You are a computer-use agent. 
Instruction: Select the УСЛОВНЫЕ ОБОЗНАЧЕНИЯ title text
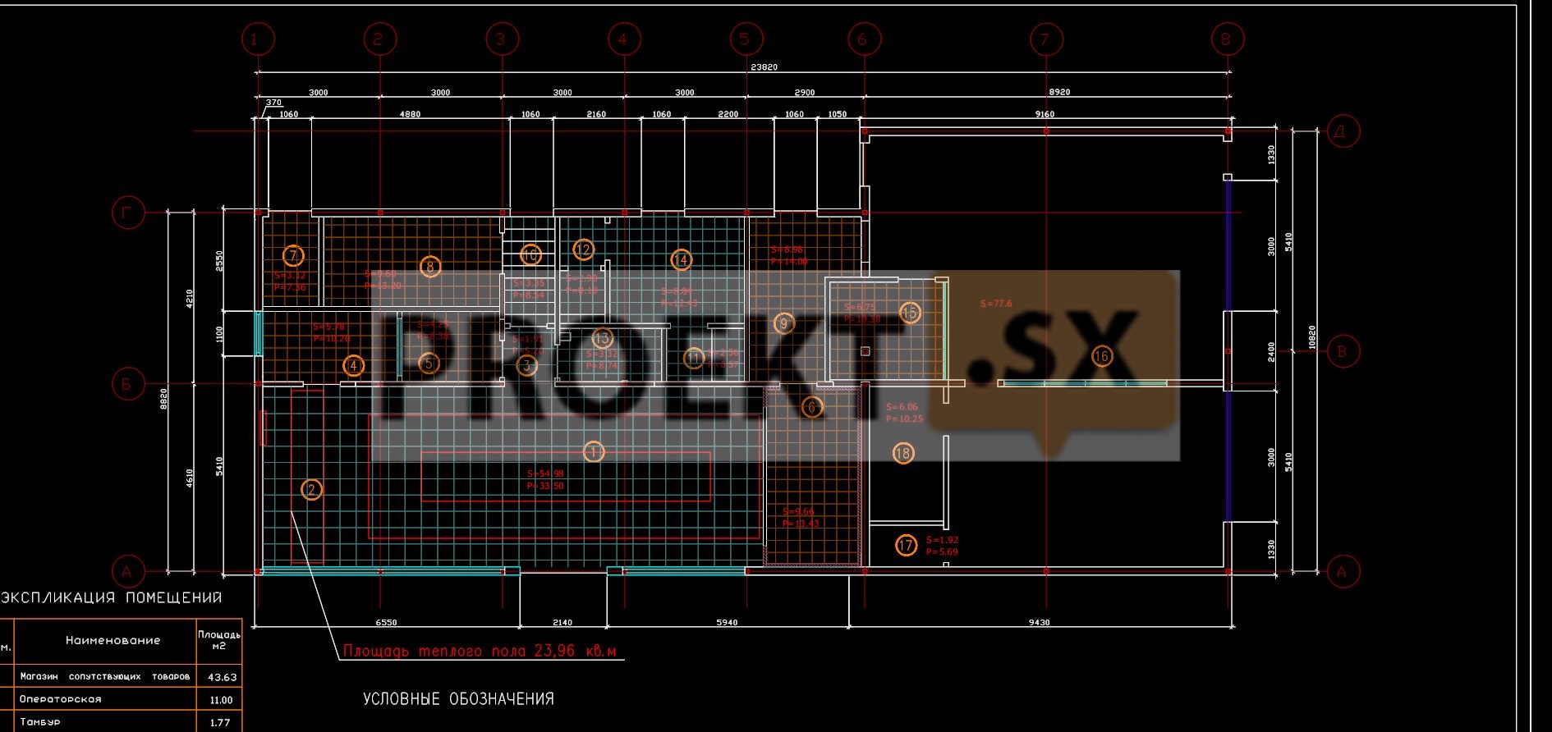(458, 699)
